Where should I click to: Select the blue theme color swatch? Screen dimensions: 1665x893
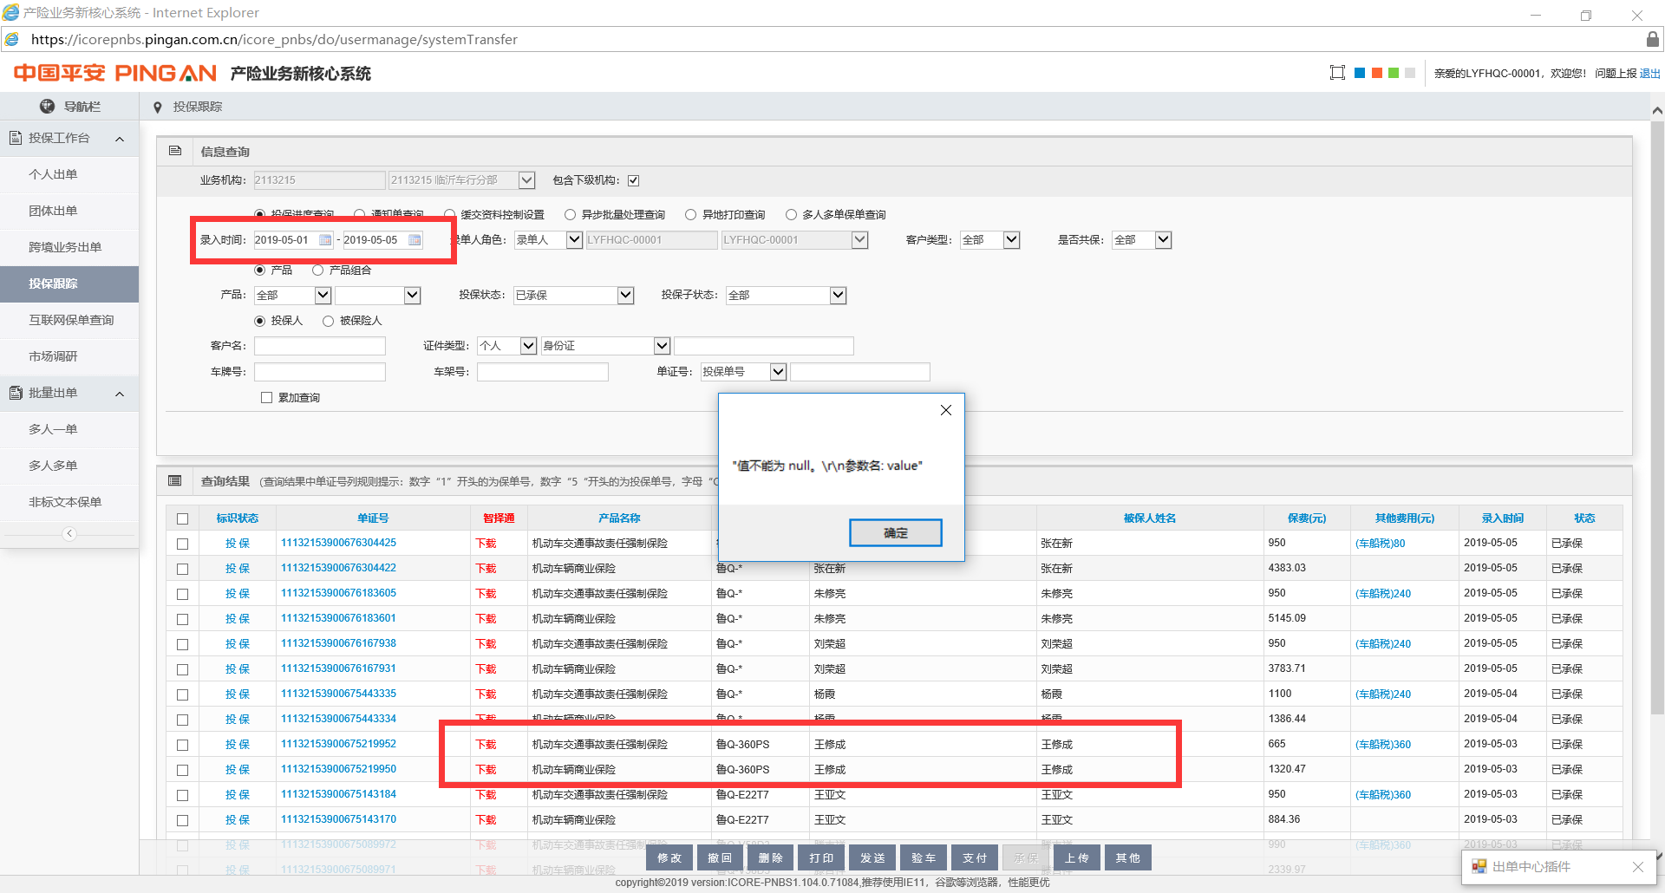[1359, 73]
